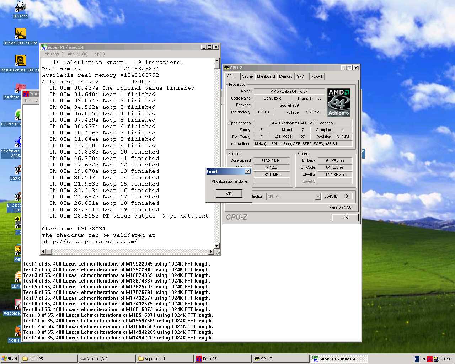
Task: Open About...(A) menu in Super PI
Action: point(77,54)
